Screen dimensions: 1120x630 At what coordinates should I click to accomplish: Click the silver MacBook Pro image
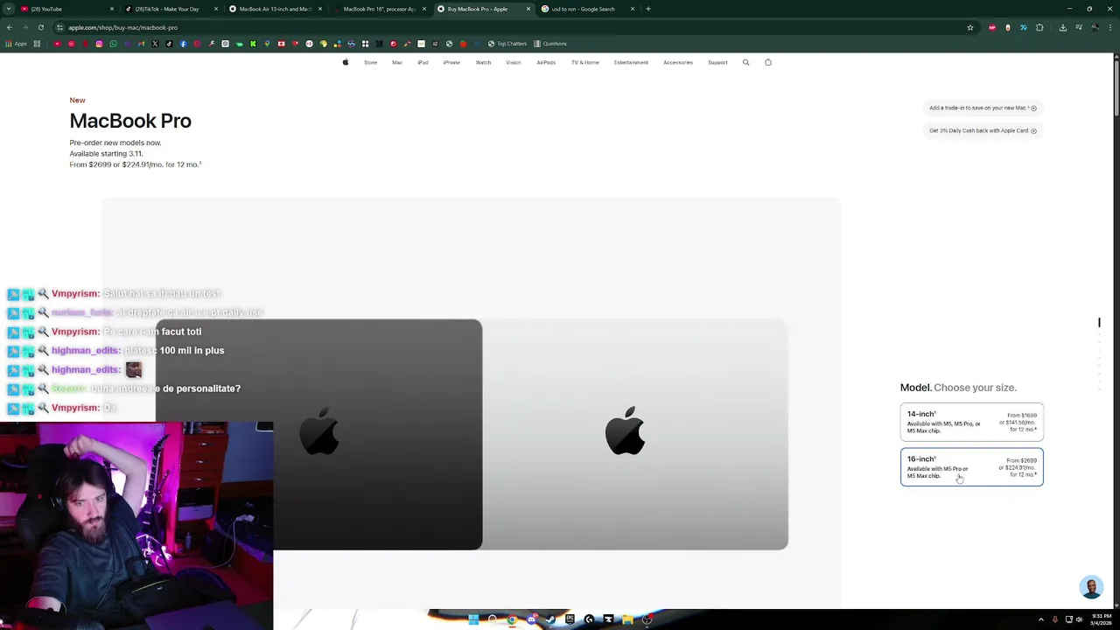coord(635,435)
